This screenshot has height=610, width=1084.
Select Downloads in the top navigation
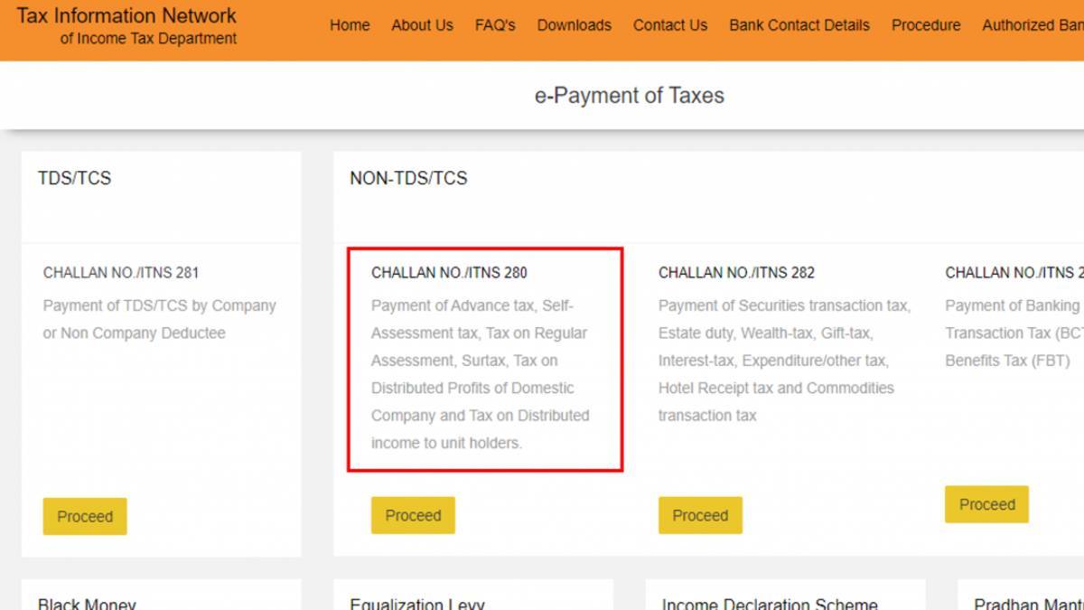574,25
